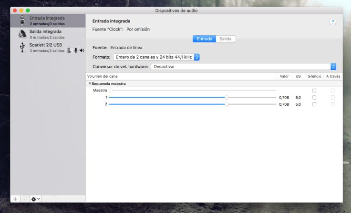This screenshot has height=213, width=351.
Task: Enable Silencio checkbox for channel 1
Action: pyautogui.click(x=314, y=97)
